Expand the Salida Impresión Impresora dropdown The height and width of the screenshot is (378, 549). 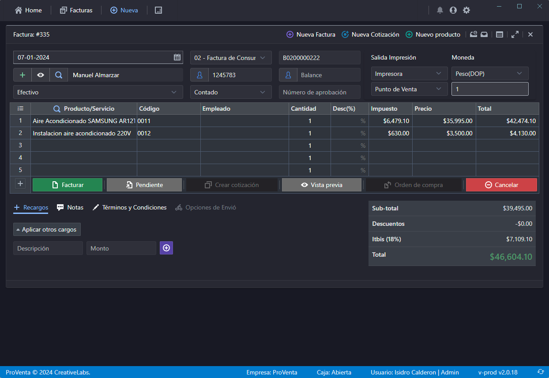coord(409,73)
